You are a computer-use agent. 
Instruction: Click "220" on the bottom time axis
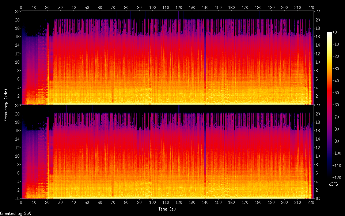point(311,203)
